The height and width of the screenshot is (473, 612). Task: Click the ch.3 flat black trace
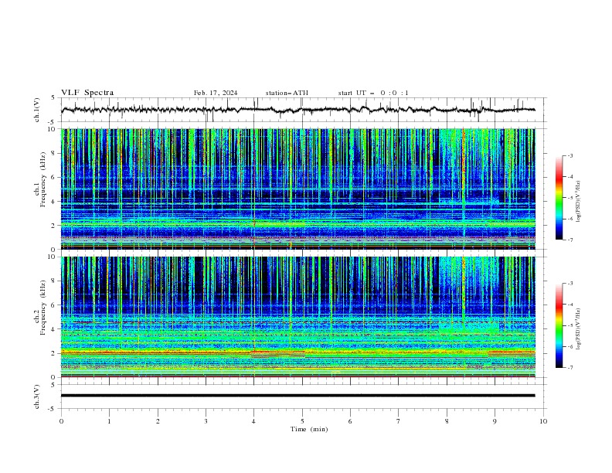pos(297,396)
